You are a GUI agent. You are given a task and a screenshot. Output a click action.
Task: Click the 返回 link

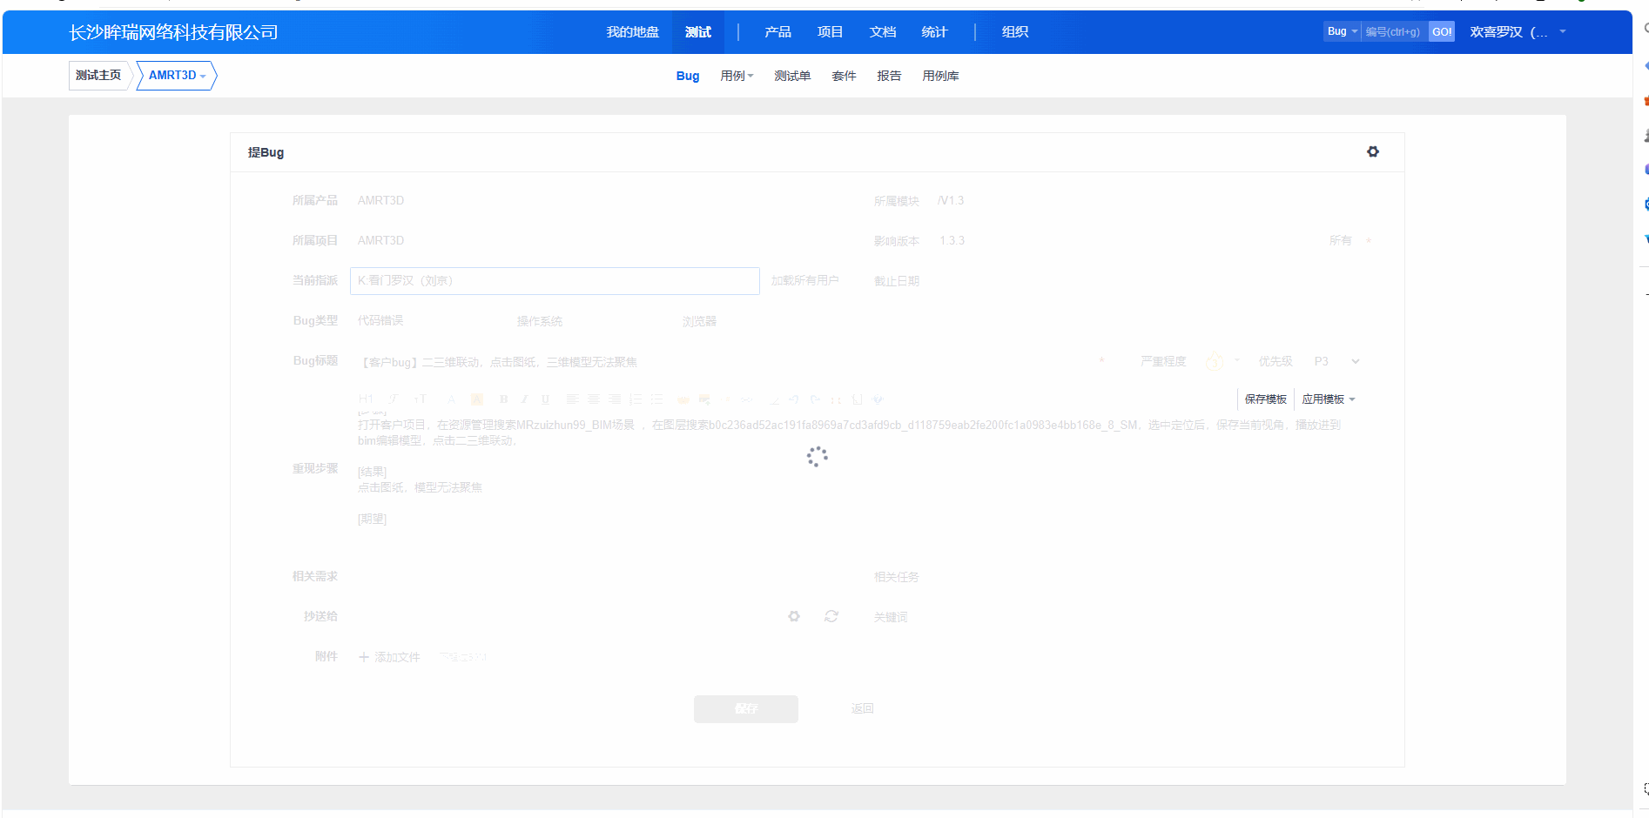click(862, 709)
